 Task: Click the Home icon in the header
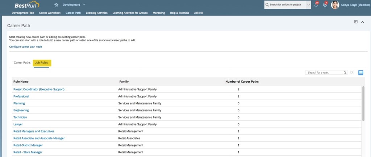pyautogui.click(x=56, y=5)
